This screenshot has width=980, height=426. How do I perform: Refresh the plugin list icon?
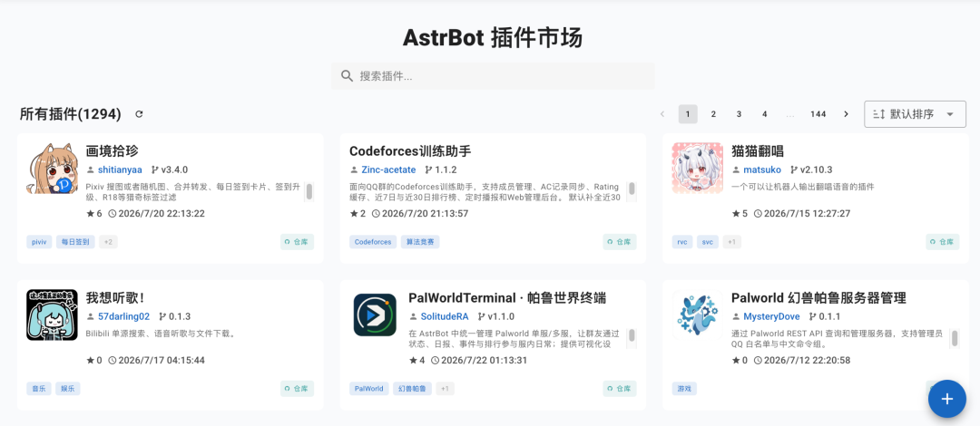point(139,113)
